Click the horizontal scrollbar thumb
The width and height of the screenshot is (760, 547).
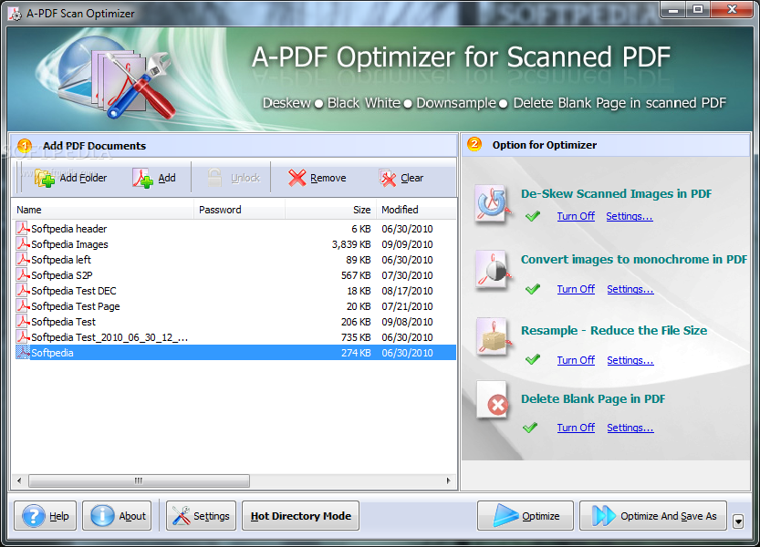point(139,480)
